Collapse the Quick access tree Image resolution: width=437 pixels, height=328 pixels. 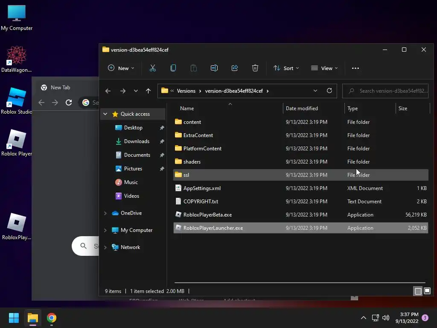pos(105,114)
